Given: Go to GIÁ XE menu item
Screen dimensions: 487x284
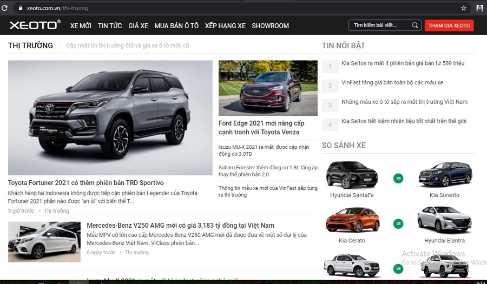Looking at the screenshot, I should [x=138, y=25].
